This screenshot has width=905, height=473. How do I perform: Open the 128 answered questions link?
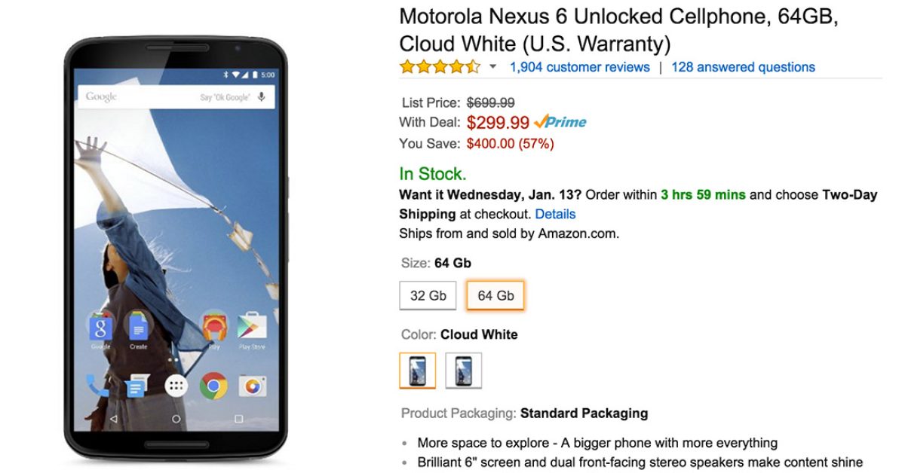tap(743, 67)
